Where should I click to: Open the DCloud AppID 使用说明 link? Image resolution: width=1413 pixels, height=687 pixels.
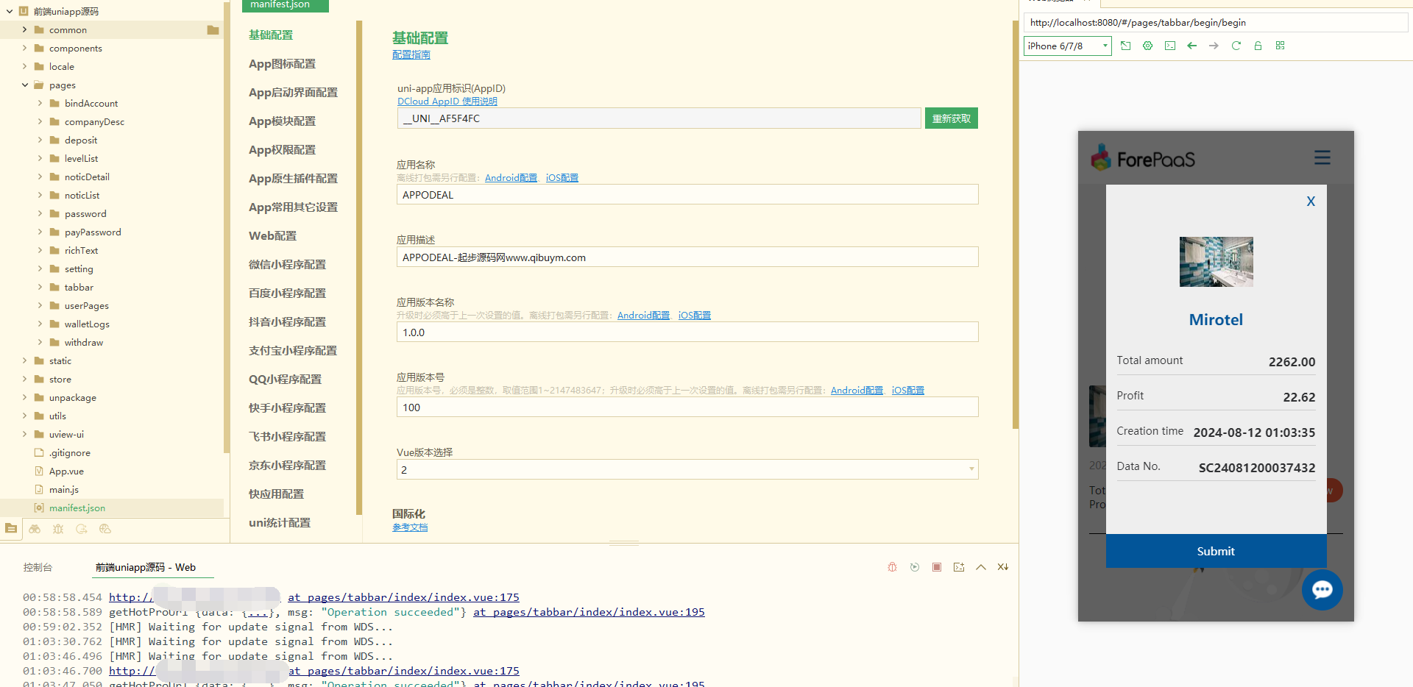coord(447,102)
